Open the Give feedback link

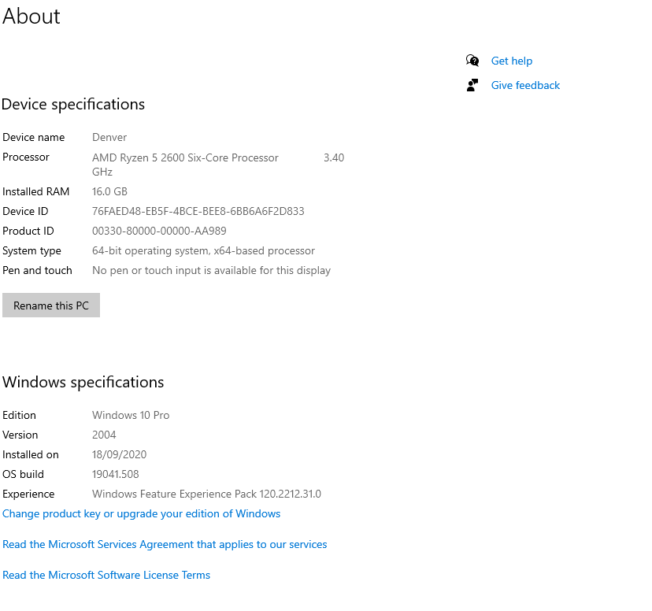[525, 85]
